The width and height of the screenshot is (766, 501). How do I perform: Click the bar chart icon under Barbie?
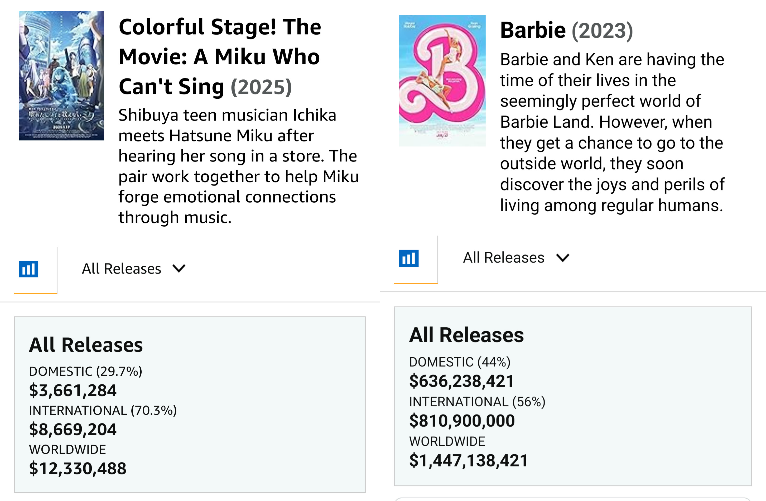tap(408, 258)
